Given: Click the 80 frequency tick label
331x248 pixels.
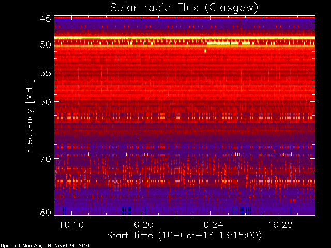Looking at the screenshot, I should pos(46,212).
